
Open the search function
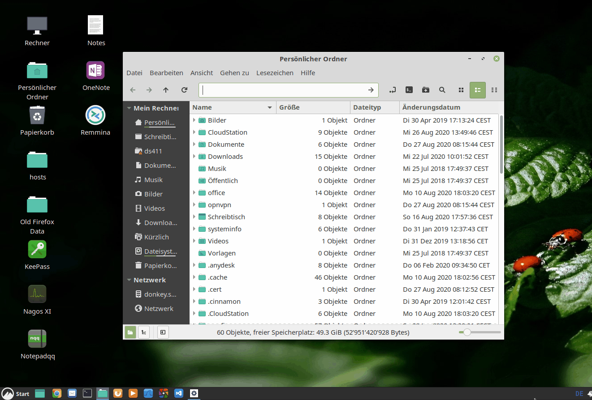pos(442,90)
